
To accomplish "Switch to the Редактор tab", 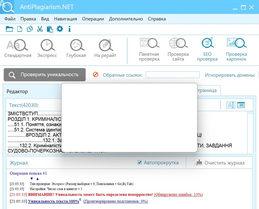I will [17, 92].
